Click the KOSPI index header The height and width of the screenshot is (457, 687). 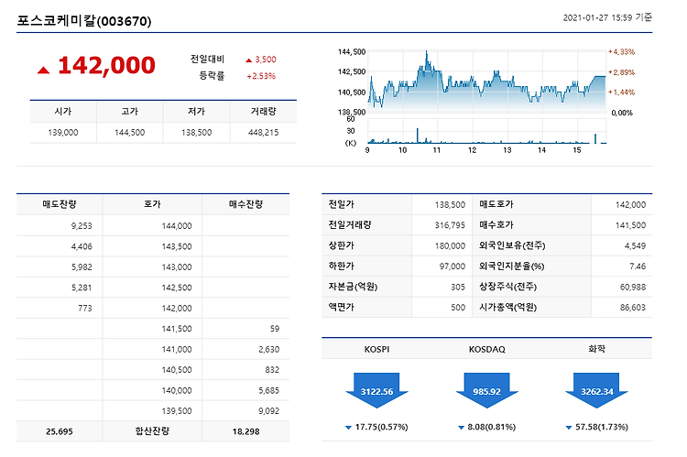376,349
